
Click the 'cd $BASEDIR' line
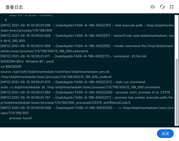coord(11,67)
